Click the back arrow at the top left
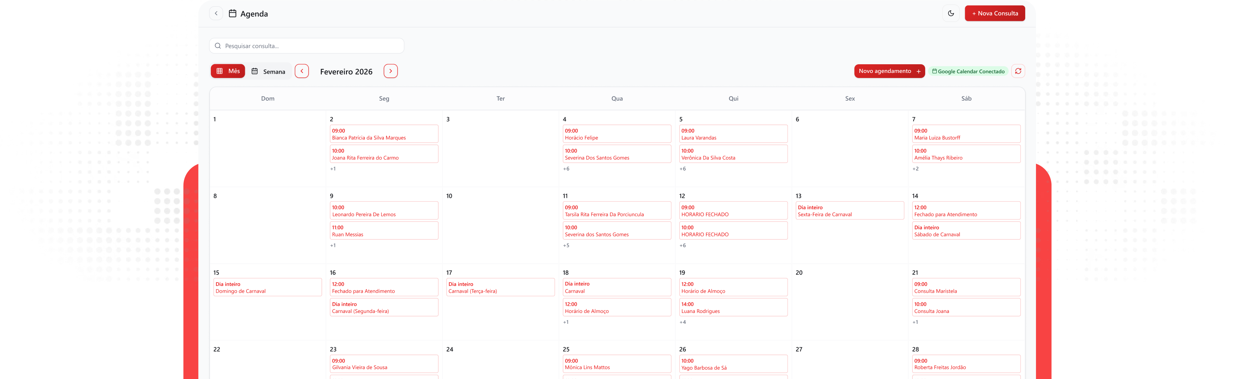Screen dimensions: 1235x379 coord(216,13)
